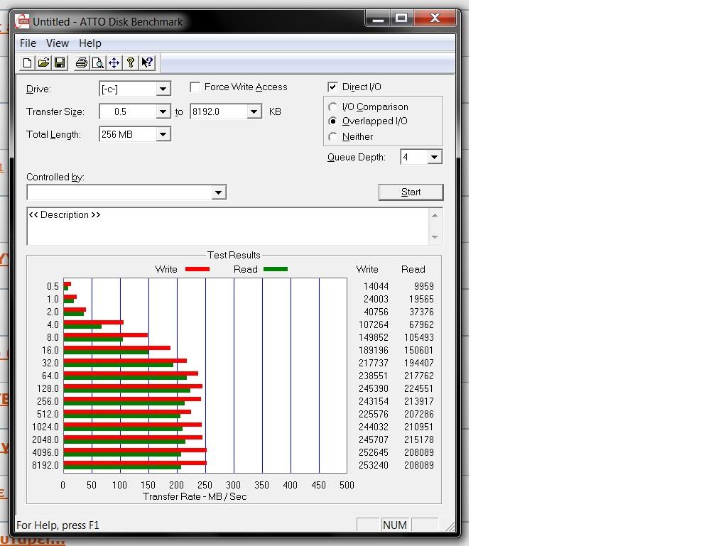Viewport: 716px width, 546px height.
Task: Activate the context help pointer icon
Action: (x=147, y=63)
